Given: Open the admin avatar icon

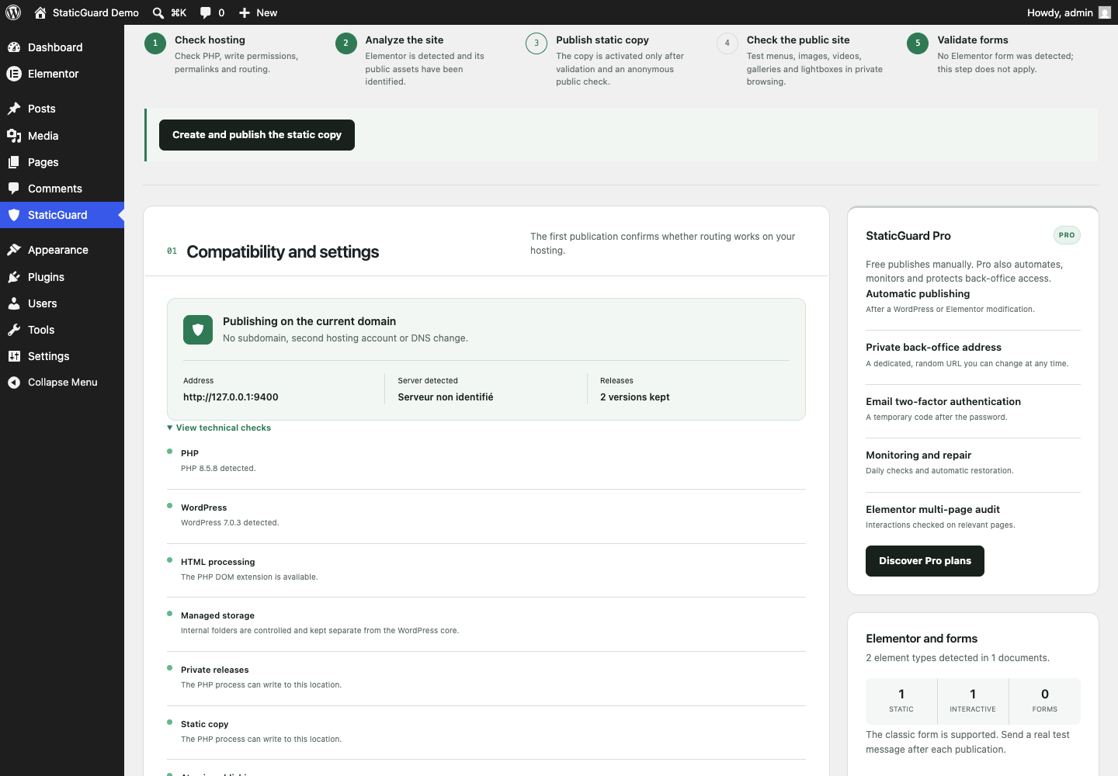Looking at the screenshot, I should [1105, 12].
